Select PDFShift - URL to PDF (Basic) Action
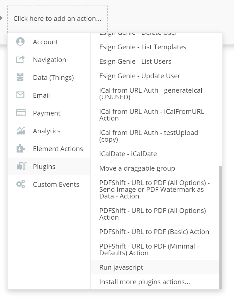Screen dimensions: 234x302 pos(154,232)
